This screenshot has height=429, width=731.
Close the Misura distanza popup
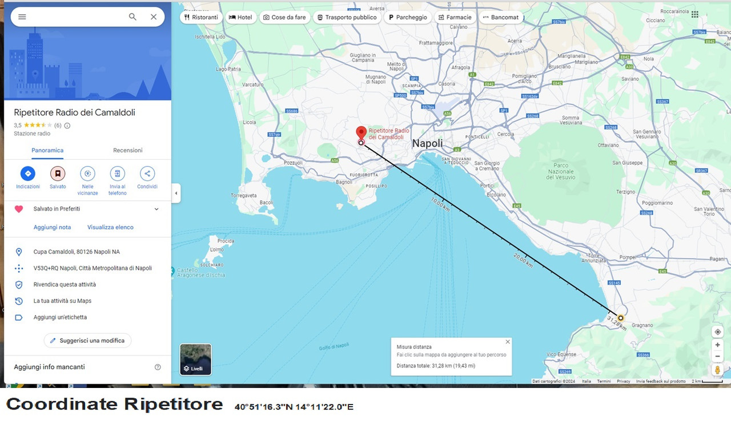tap(508, 342)
